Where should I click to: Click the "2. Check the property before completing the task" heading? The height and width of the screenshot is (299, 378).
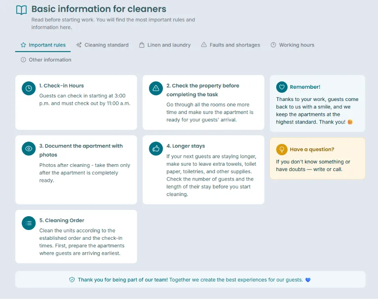click(x=203, y=90)
